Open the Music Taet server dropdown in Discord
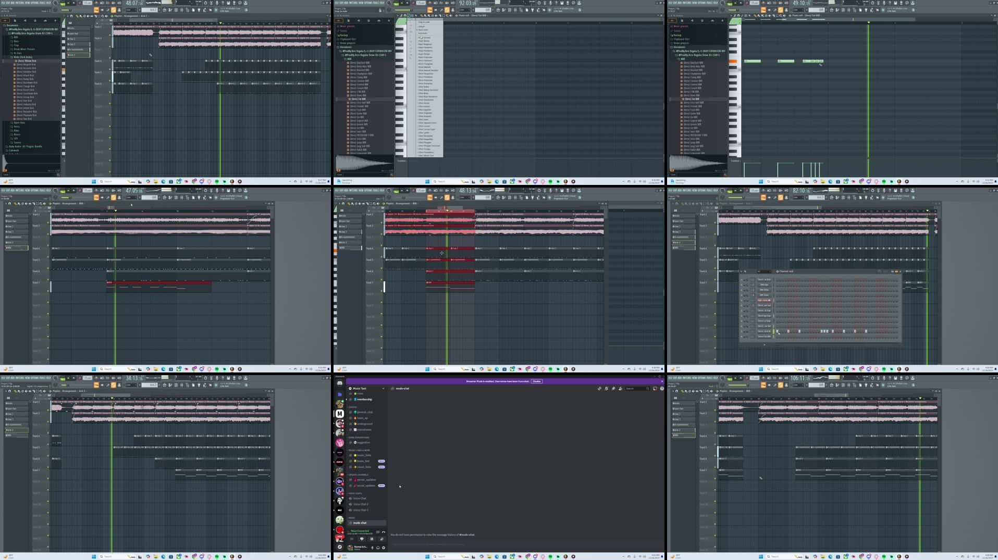Viewport: 998px width, 560px height. 366,388
